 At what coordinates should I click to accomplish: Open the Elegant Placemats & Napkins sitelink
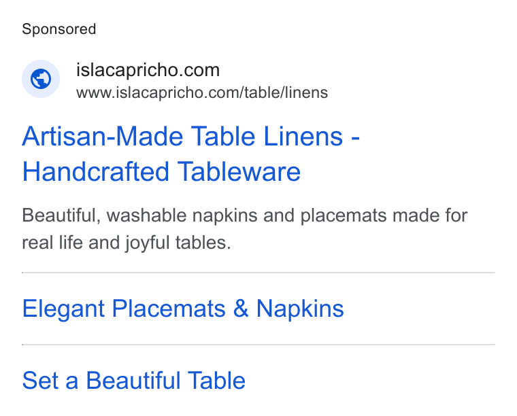coord(183,309)
